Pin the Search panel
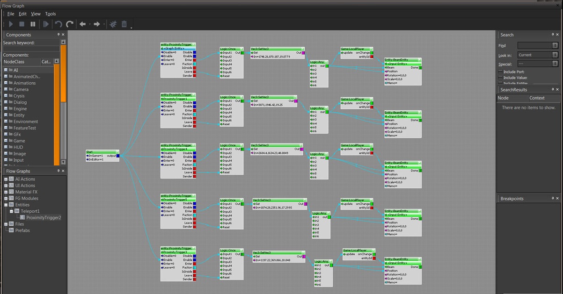 pos(553,35)
